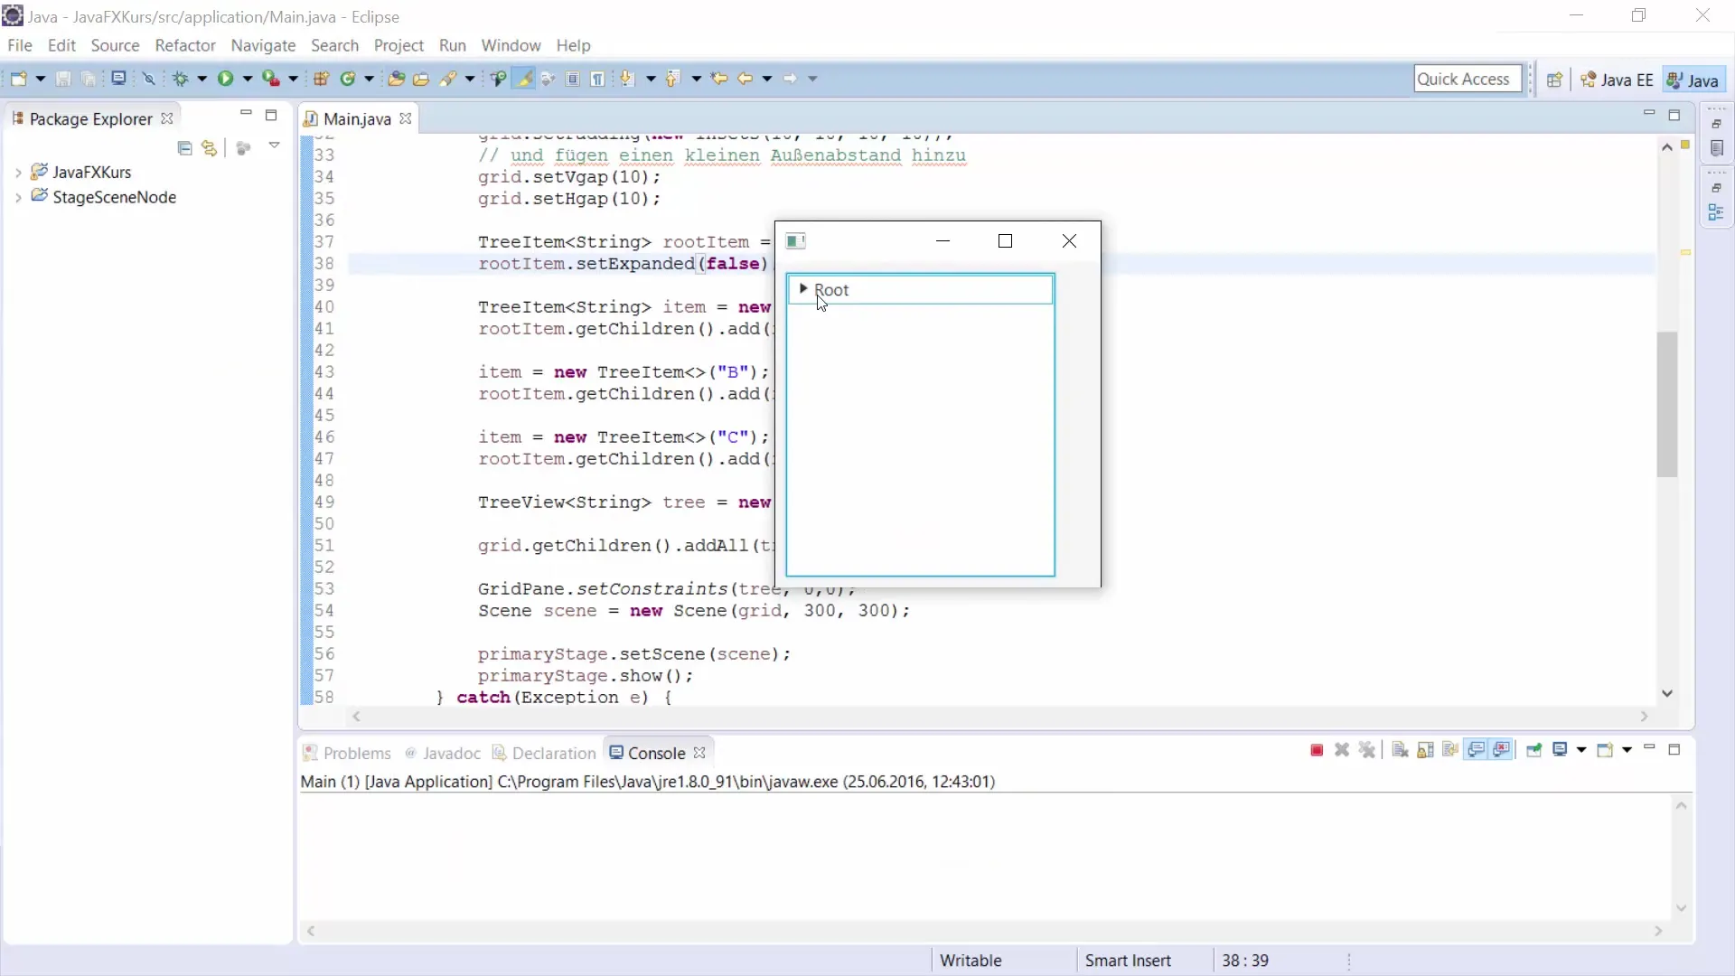This screenshot has width=1735, height=976.
Task: Switch to Java EE perspective
Action: coord(1617,80)
